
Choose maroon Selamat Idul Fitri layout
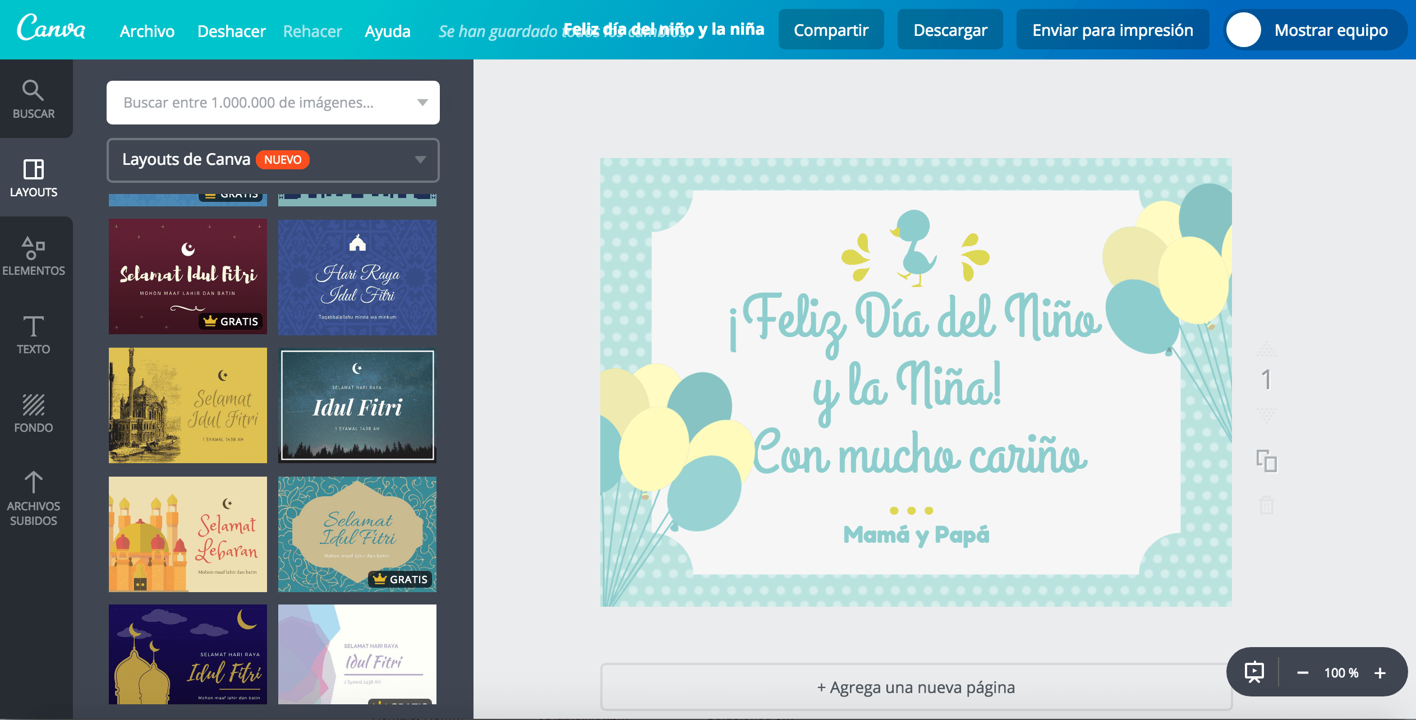coord(188,276)
